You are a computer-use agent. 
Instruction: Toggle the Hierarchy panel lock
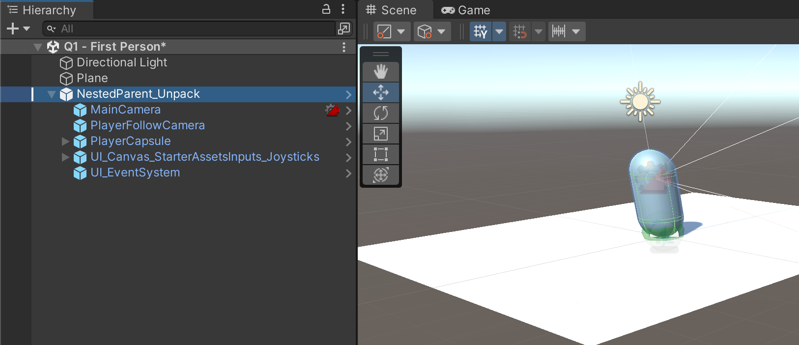click(x=326, y=9)
